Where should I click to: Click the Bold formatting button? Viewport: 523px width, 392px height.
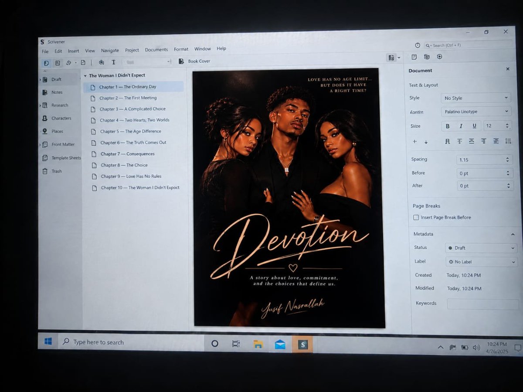pos(448,126)
